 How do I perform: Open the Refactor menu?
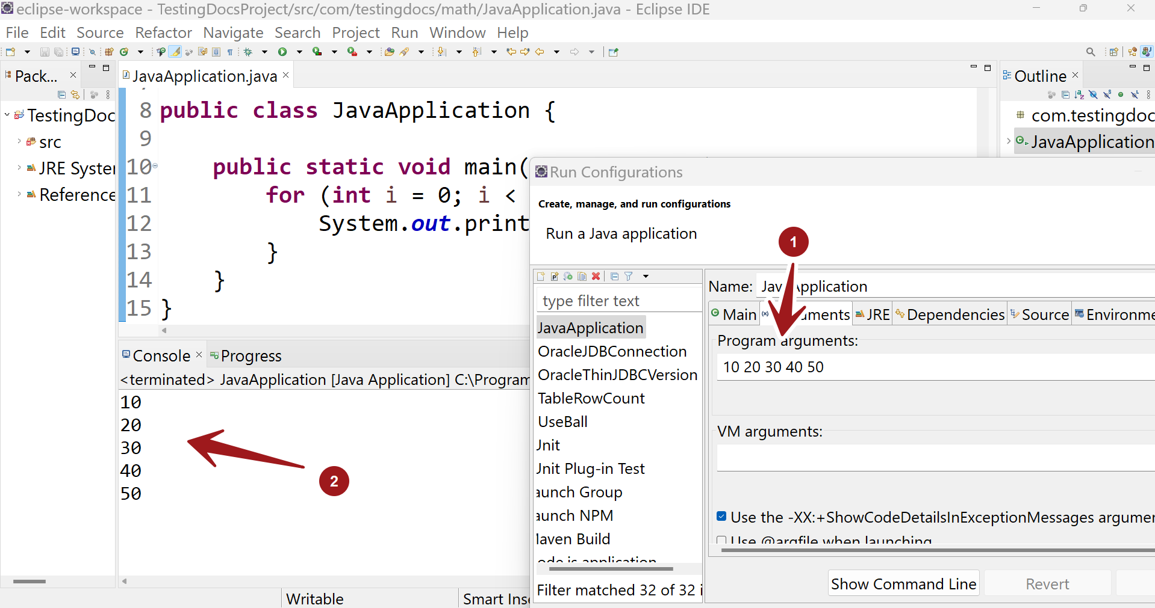coord(163,32)
